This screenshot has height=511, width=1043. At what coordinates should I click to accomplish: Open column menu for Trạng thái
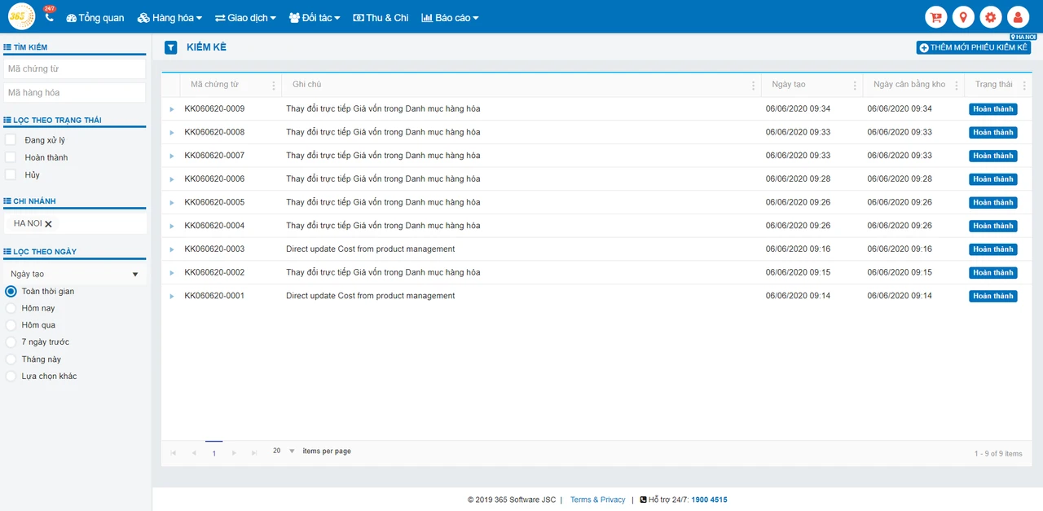pos(1024,85)
